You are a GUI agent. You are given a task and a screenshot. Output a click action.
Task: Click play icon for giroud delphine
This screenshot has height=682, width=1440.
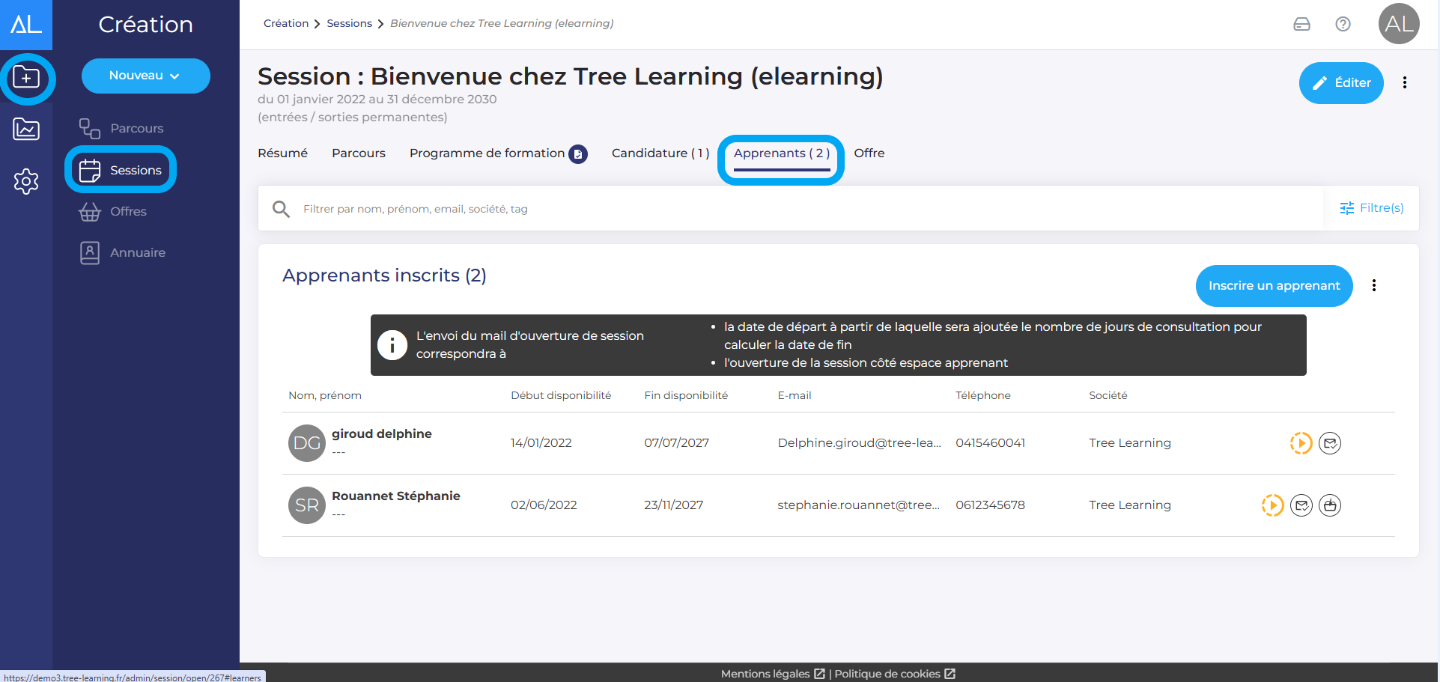1301,443
